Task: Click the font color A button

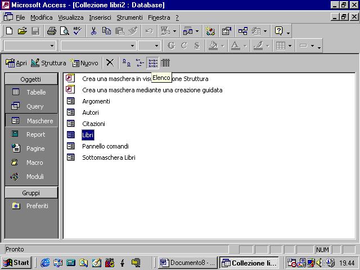Action: pos(235,46)
